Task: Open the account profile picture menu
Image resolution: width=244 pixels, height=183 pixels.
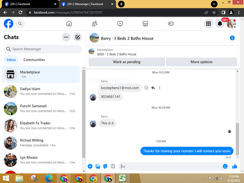Action: click(x=231, y=24)
